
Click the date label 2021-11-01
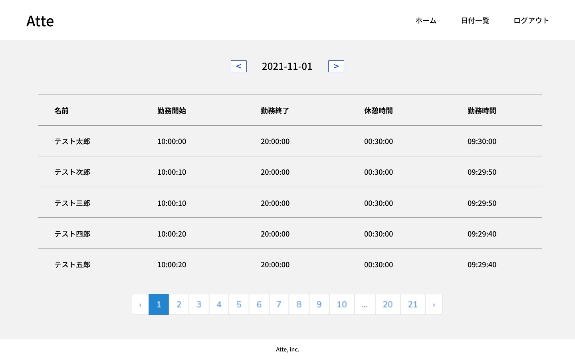[287, 66]
